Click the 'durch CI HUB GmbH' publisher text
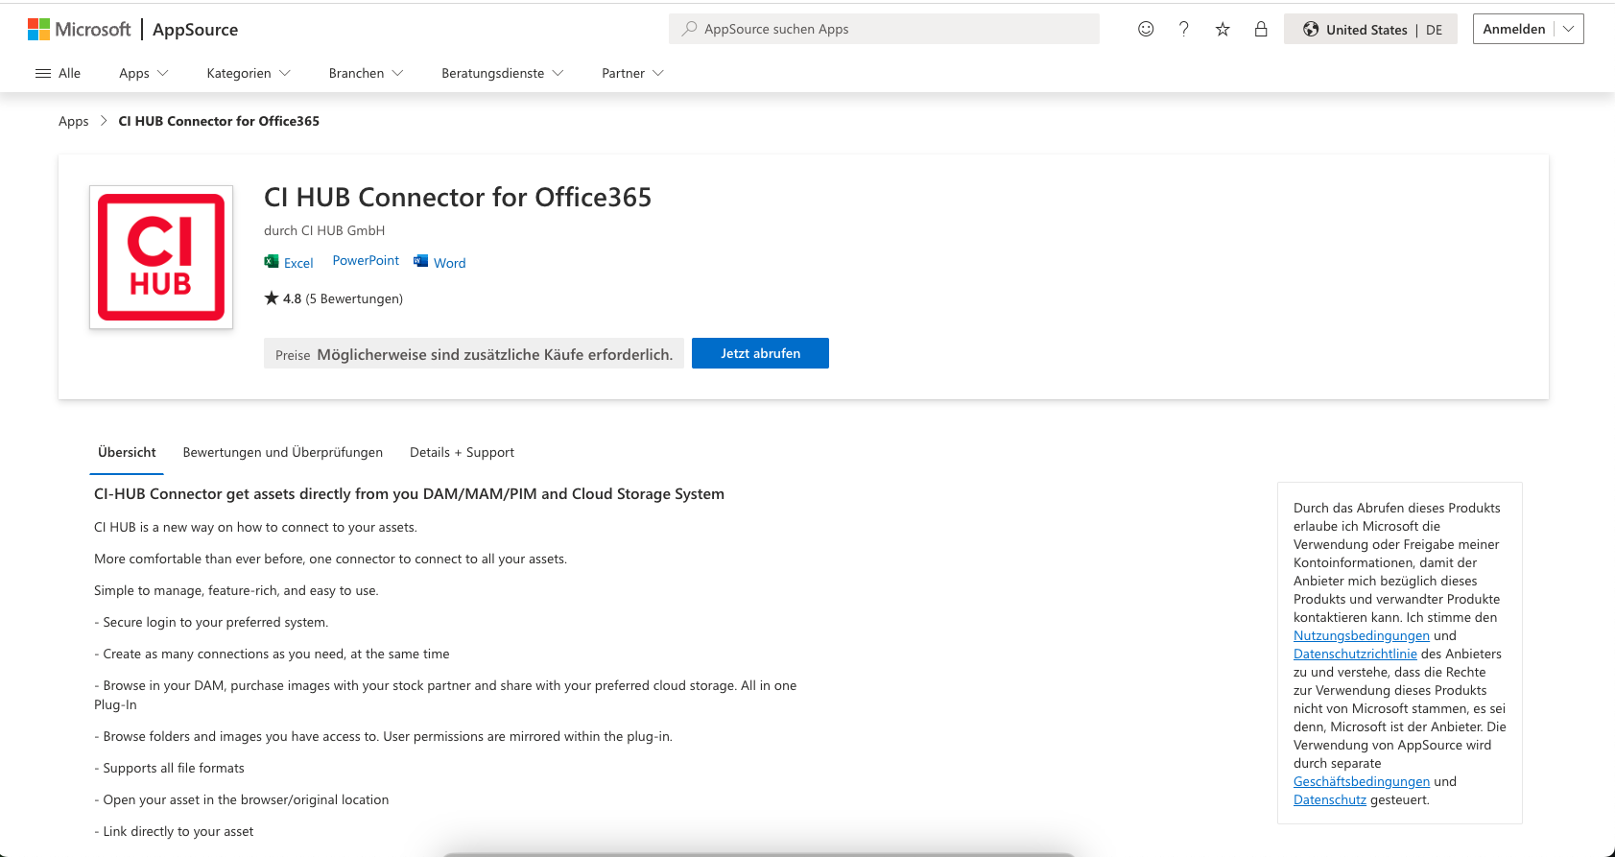Image resolution: width=1615 pixels, height=857 pixels. click(x=324, y=230)
